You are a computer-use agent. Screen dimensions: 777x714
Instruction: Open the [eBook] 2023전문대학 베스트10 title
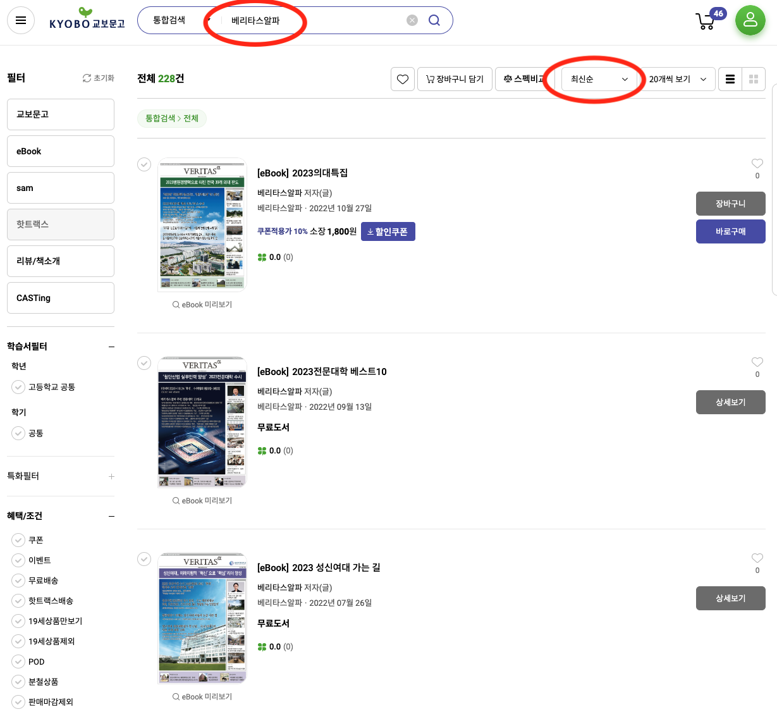click(322, 372)
